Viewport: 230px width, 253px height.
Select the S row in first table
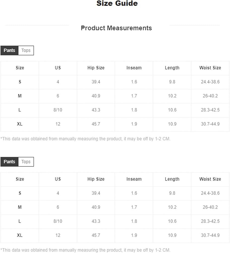pyautogui.click(x=115, y=82)
